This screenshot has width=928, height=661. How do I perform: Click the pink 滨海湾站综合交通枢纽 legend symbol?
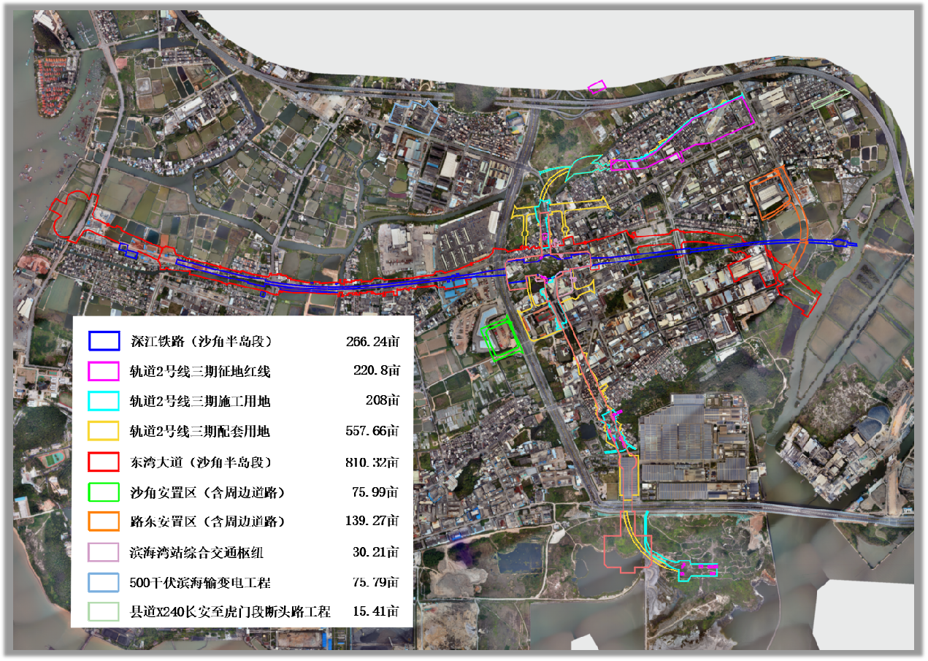coord(103,553)
